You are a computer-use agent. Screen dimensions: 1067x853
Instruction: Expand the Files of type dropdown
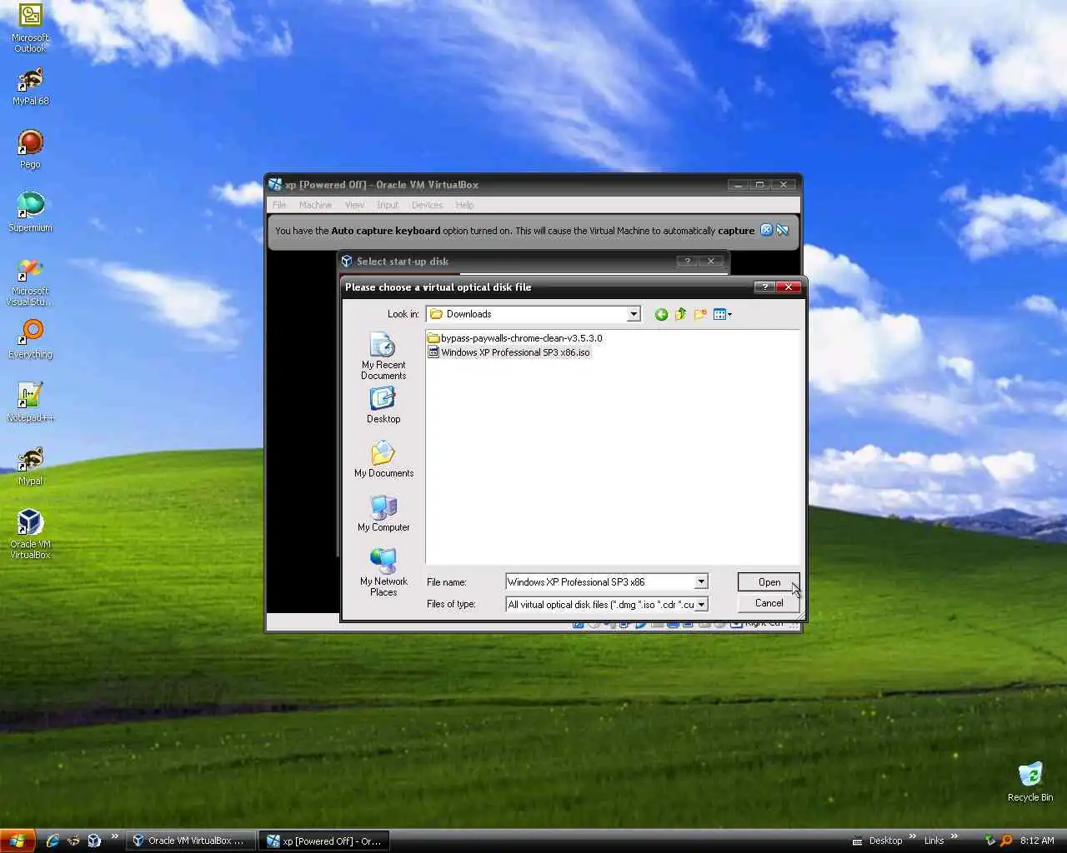pyautogui.click(x=701, y=605)
